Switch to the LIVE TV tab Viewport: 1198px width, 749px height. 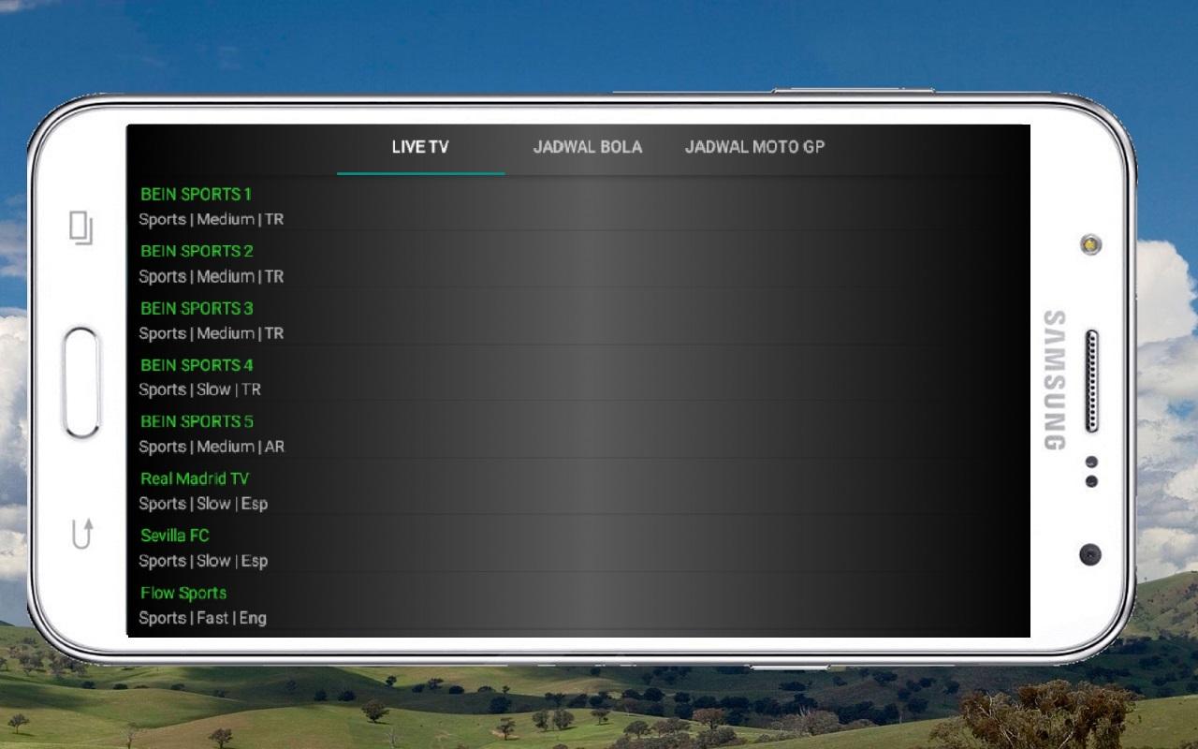click(420, 147)
